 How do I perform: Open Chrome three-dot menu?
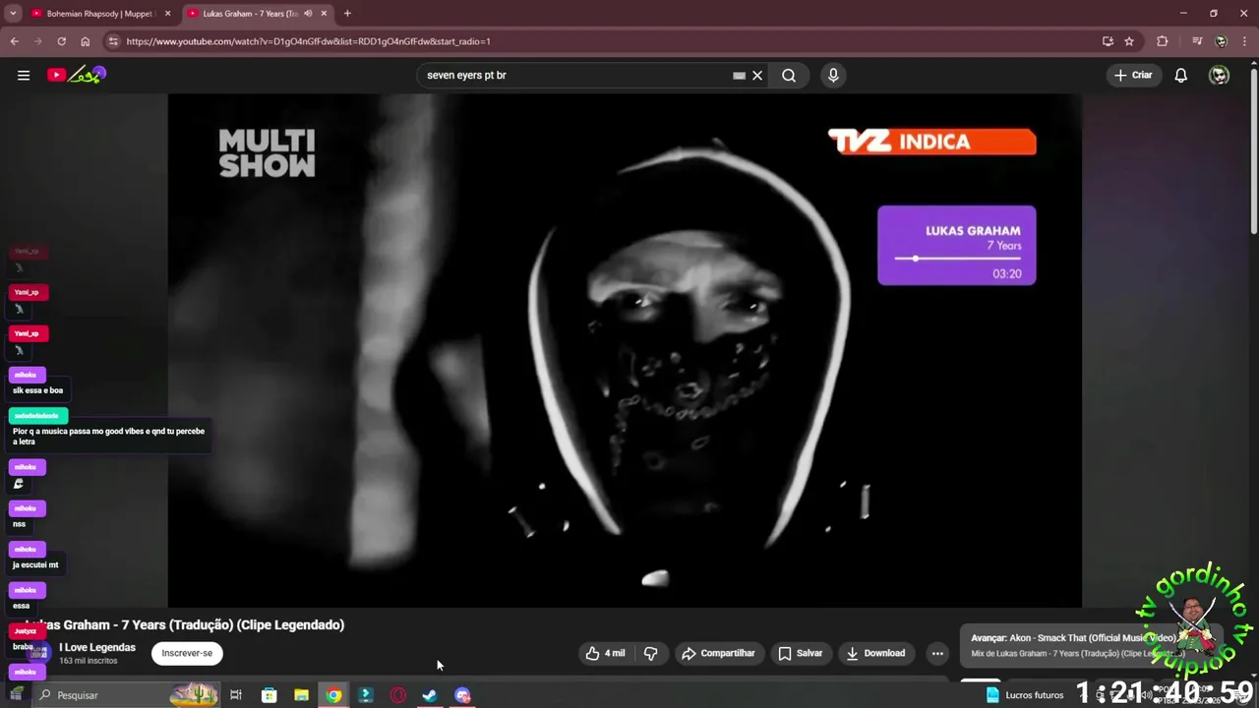coord(1244,41)
